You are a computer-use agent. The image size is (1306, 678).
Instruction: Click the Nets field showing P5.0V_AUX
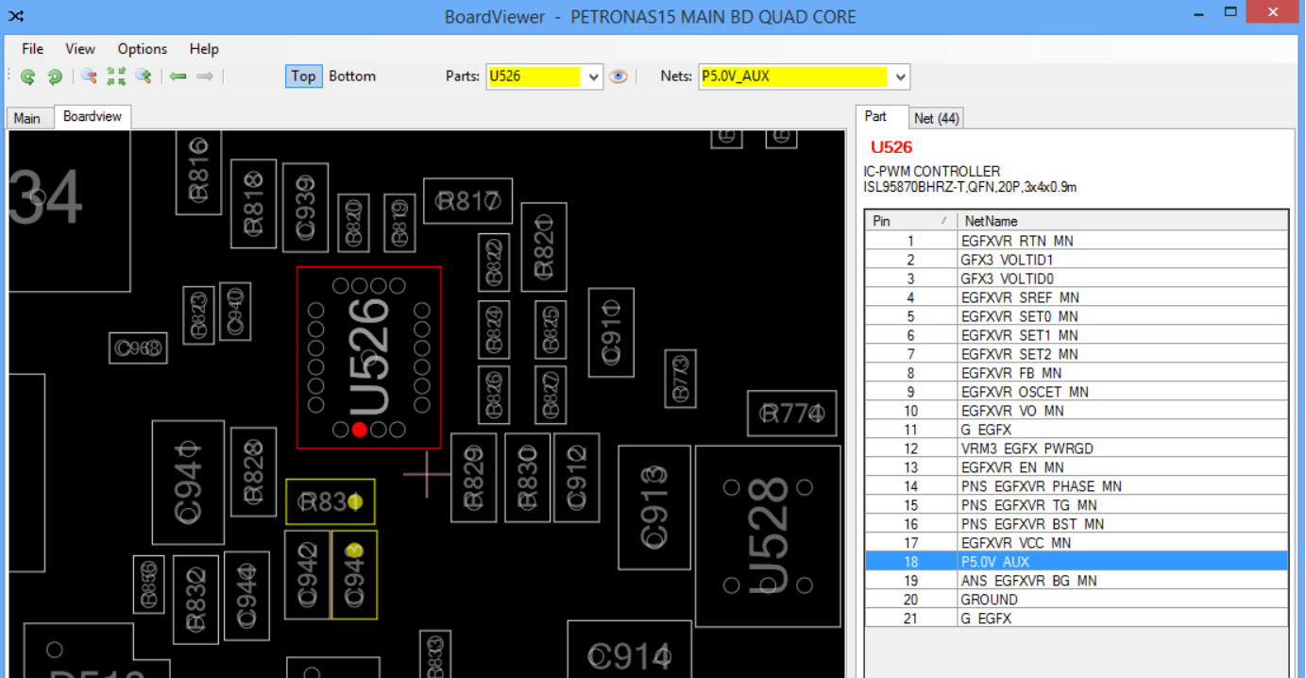point(793,76)
